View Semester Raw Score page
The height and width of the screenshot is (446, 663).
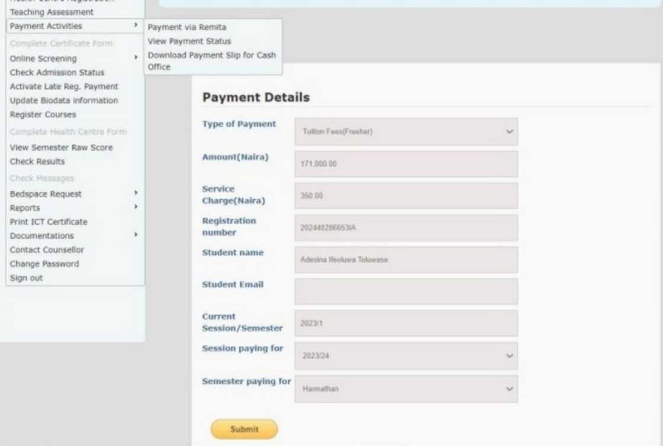tap(61, 147)
